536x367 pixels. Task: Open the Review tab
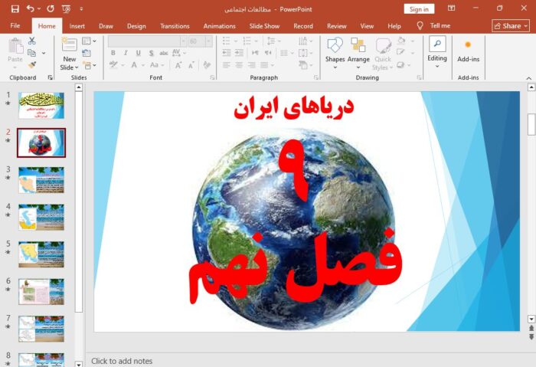click(336, 26)
